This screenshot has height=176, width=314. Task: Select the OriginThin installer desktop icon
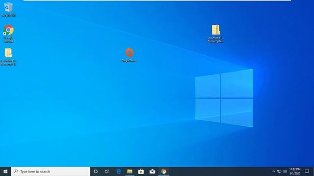point(130,55)
